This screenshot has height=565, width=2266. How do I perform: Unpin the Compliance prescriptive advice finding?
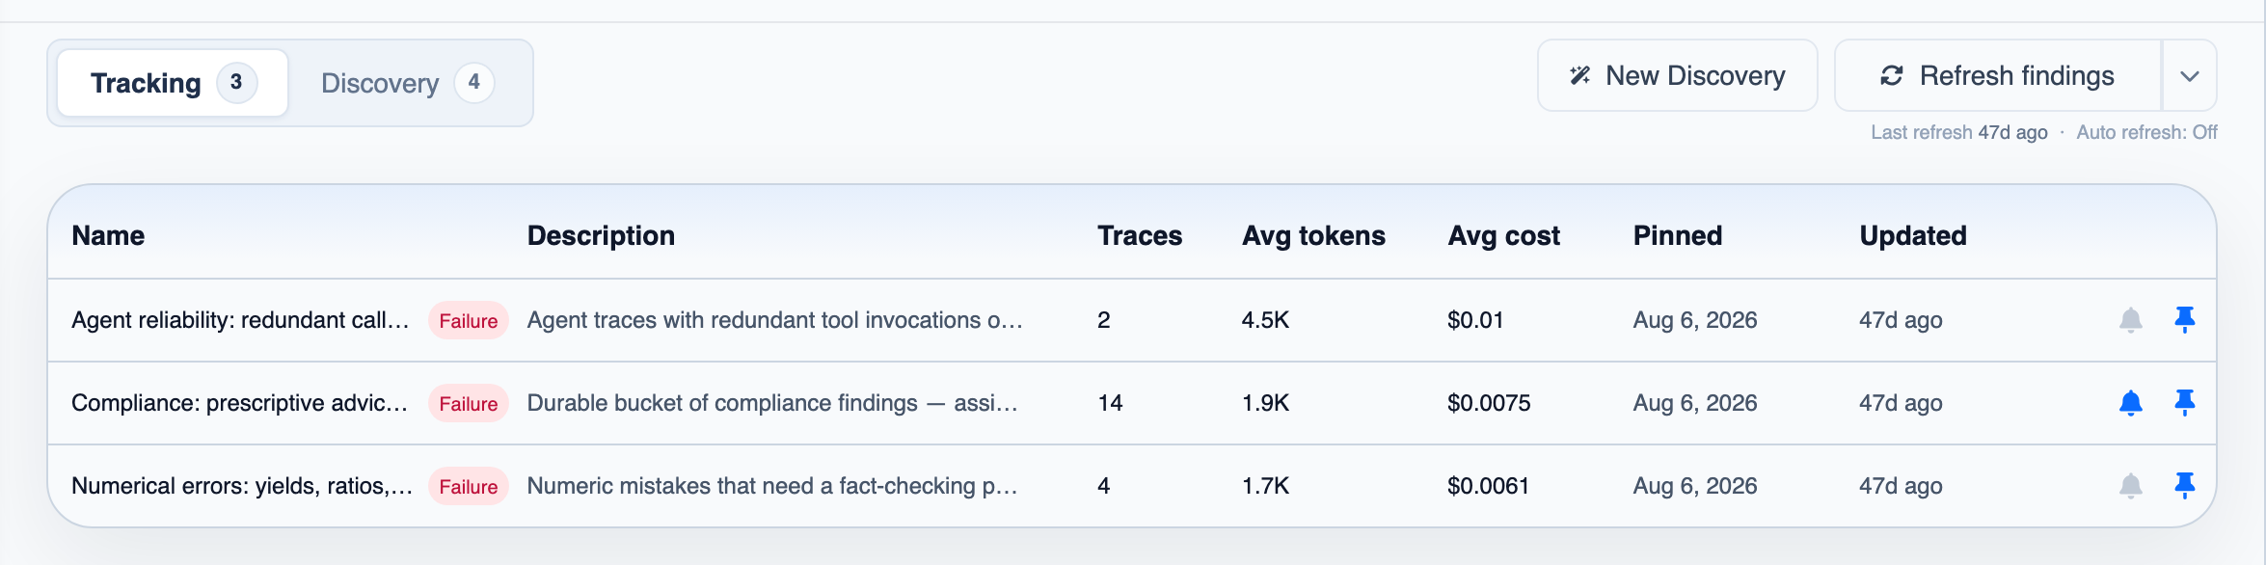pyautogui.click(x=2185, y=403)
